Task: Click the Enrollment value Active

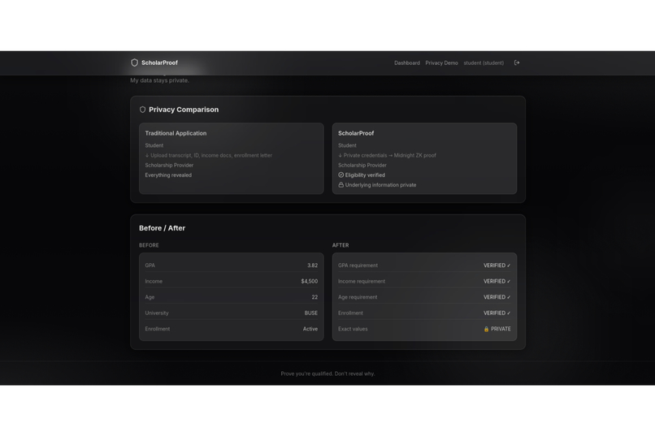Action: 310,329
